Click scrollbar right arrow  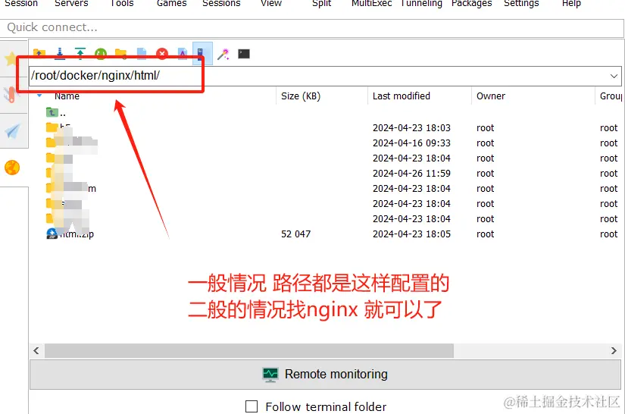614,350
